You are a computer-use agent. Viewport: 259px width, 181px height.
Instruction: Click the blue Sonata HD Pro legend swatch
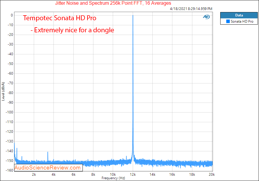[x=228, y=21]
